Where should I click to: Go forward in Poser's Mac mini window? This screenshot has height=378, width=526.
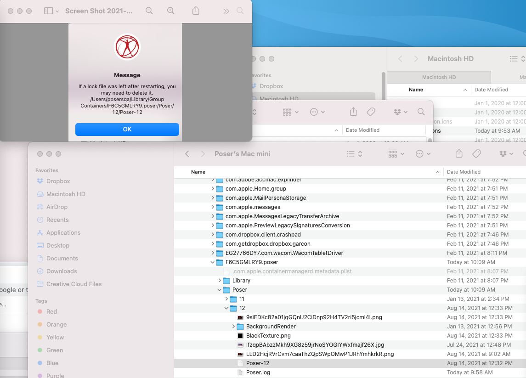[203, 153]
